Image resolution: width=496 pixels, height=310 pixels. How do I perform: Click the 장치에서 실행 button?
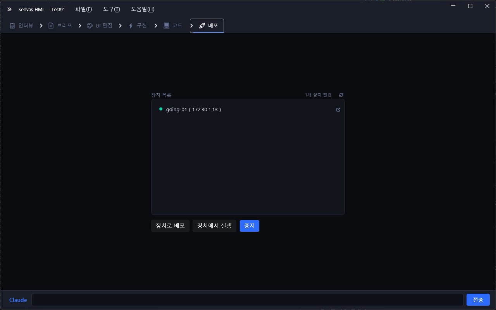(214, 226)
